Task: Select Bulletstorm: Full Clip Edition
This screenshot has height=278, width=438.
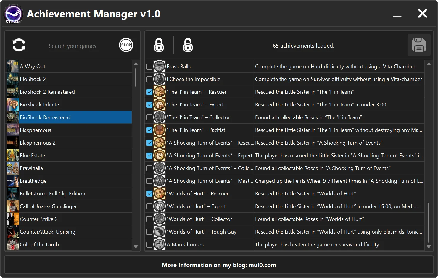Action: (69, 194)
